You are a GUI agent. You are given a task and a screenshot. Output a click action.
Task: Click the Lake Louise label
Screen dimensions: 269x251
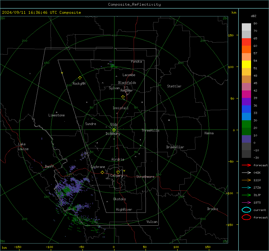click(23, 147)
